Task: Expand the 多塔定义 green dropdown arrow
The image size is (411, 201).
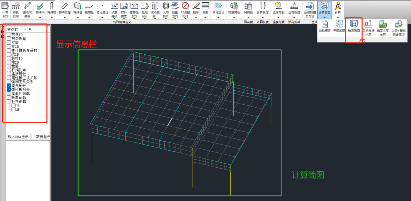Action: pyautogui.click(x=218, y=17)
